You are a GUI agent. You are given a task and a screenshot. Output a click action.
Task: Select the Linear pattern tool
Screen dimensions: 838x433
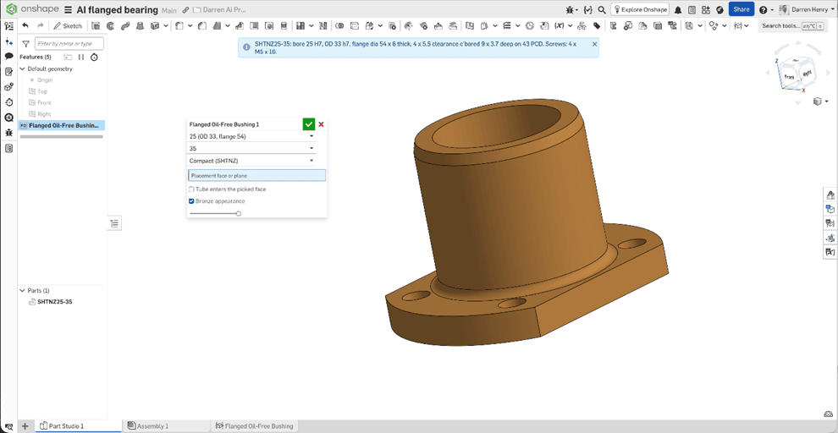point(300,25)
